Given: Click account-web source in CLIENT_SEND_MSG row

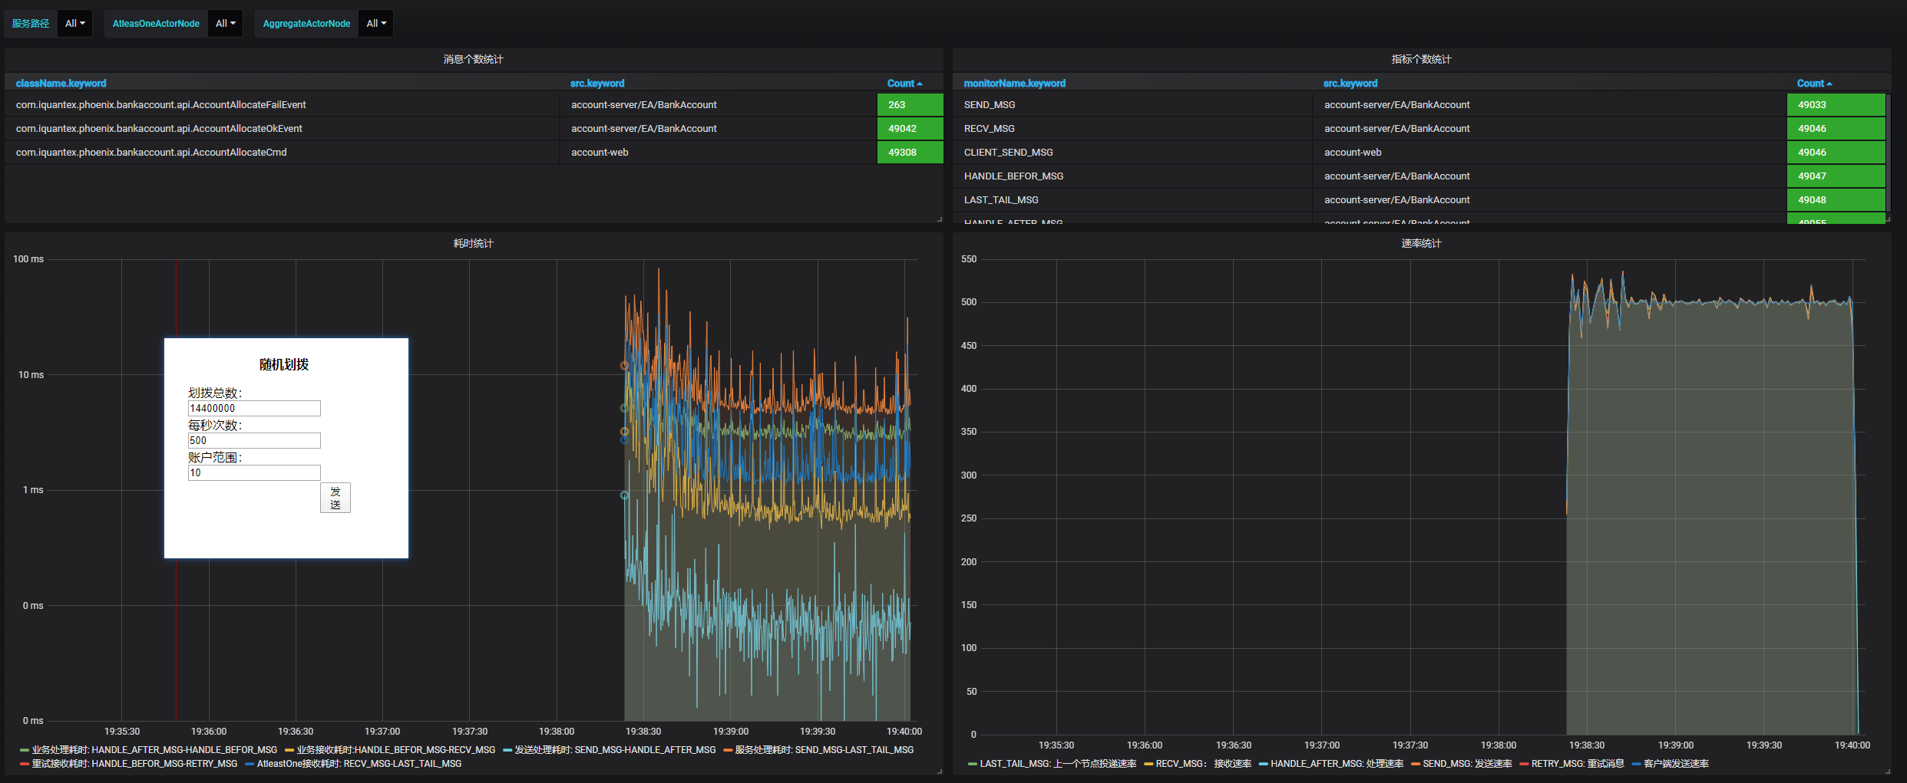Looking at the screenshot, I should tap(1353, 153).
